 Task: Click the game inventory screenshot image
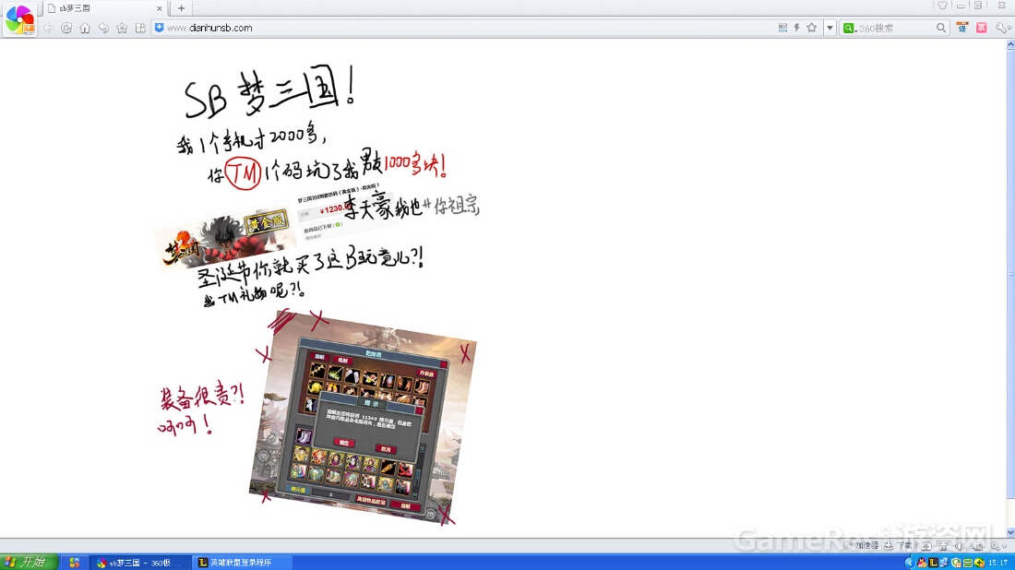pyautogui.click(x=364, y=417)
